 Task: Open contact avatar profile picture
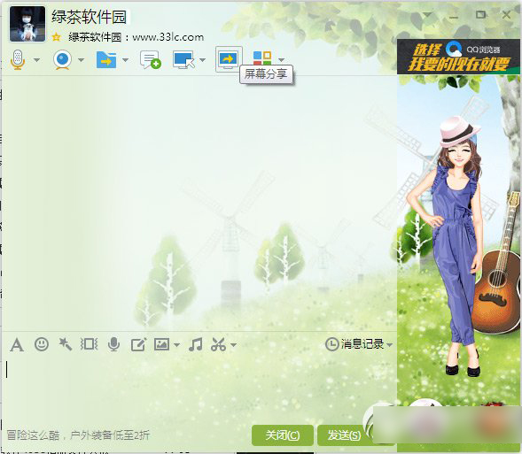tap(27, 24)
